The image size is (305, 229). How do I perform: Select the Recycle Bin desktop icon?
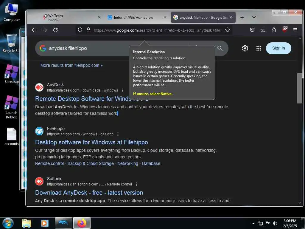pos(11,43)
